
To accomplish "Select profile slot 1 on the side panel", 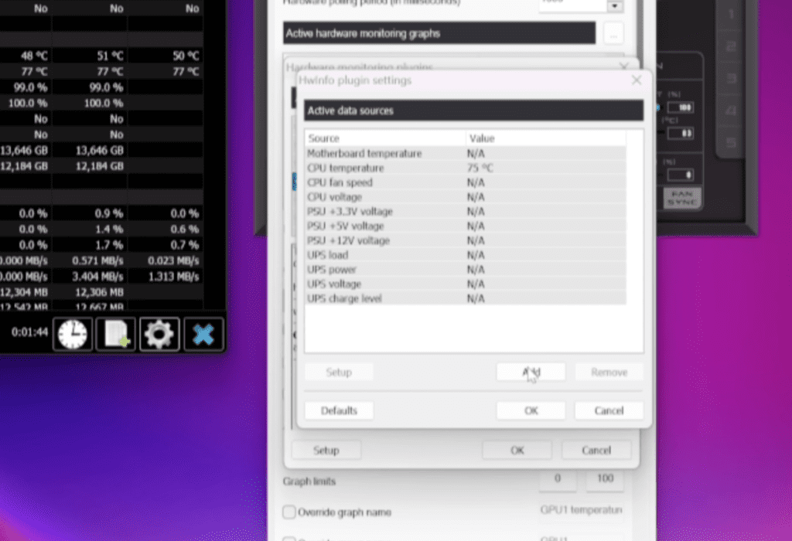I will pos(730,13).
